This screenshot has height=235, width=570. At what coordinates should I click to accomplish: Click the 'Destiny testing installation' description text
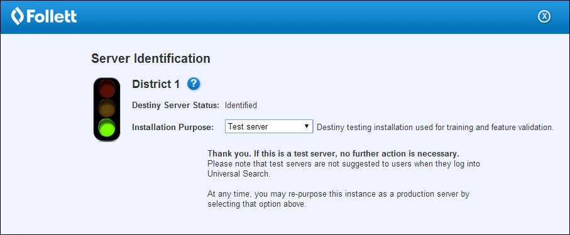[x=435, y=127]
